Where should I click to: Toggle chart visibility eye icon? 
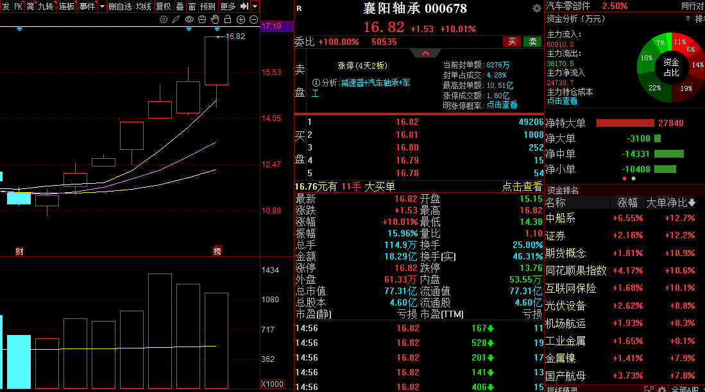pos(189,19)
